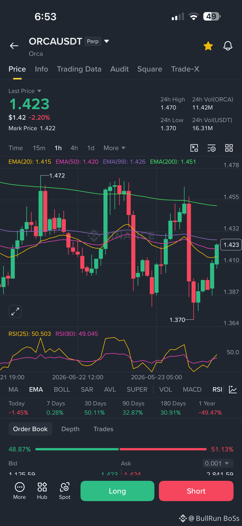Select the 1d chart interval
This screenshot has height=526, width=242.
click(91, 148)
